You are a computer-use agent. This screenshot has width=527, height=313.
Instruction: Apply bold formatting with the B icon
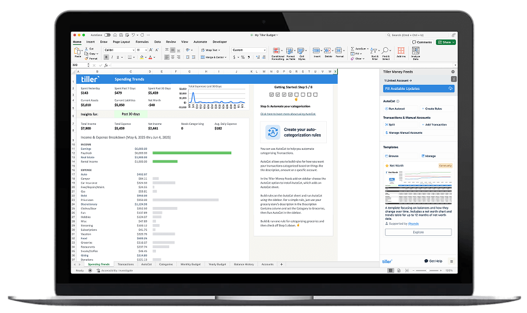click(105, 57)
